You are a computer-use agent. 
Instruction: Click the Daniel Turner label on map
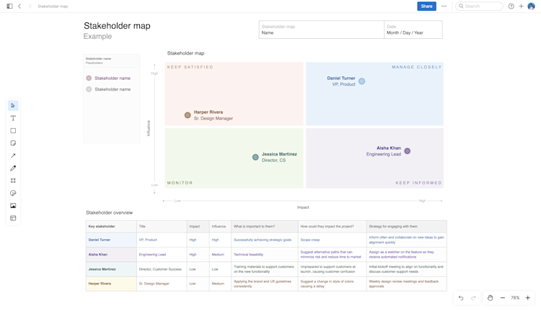341,78
